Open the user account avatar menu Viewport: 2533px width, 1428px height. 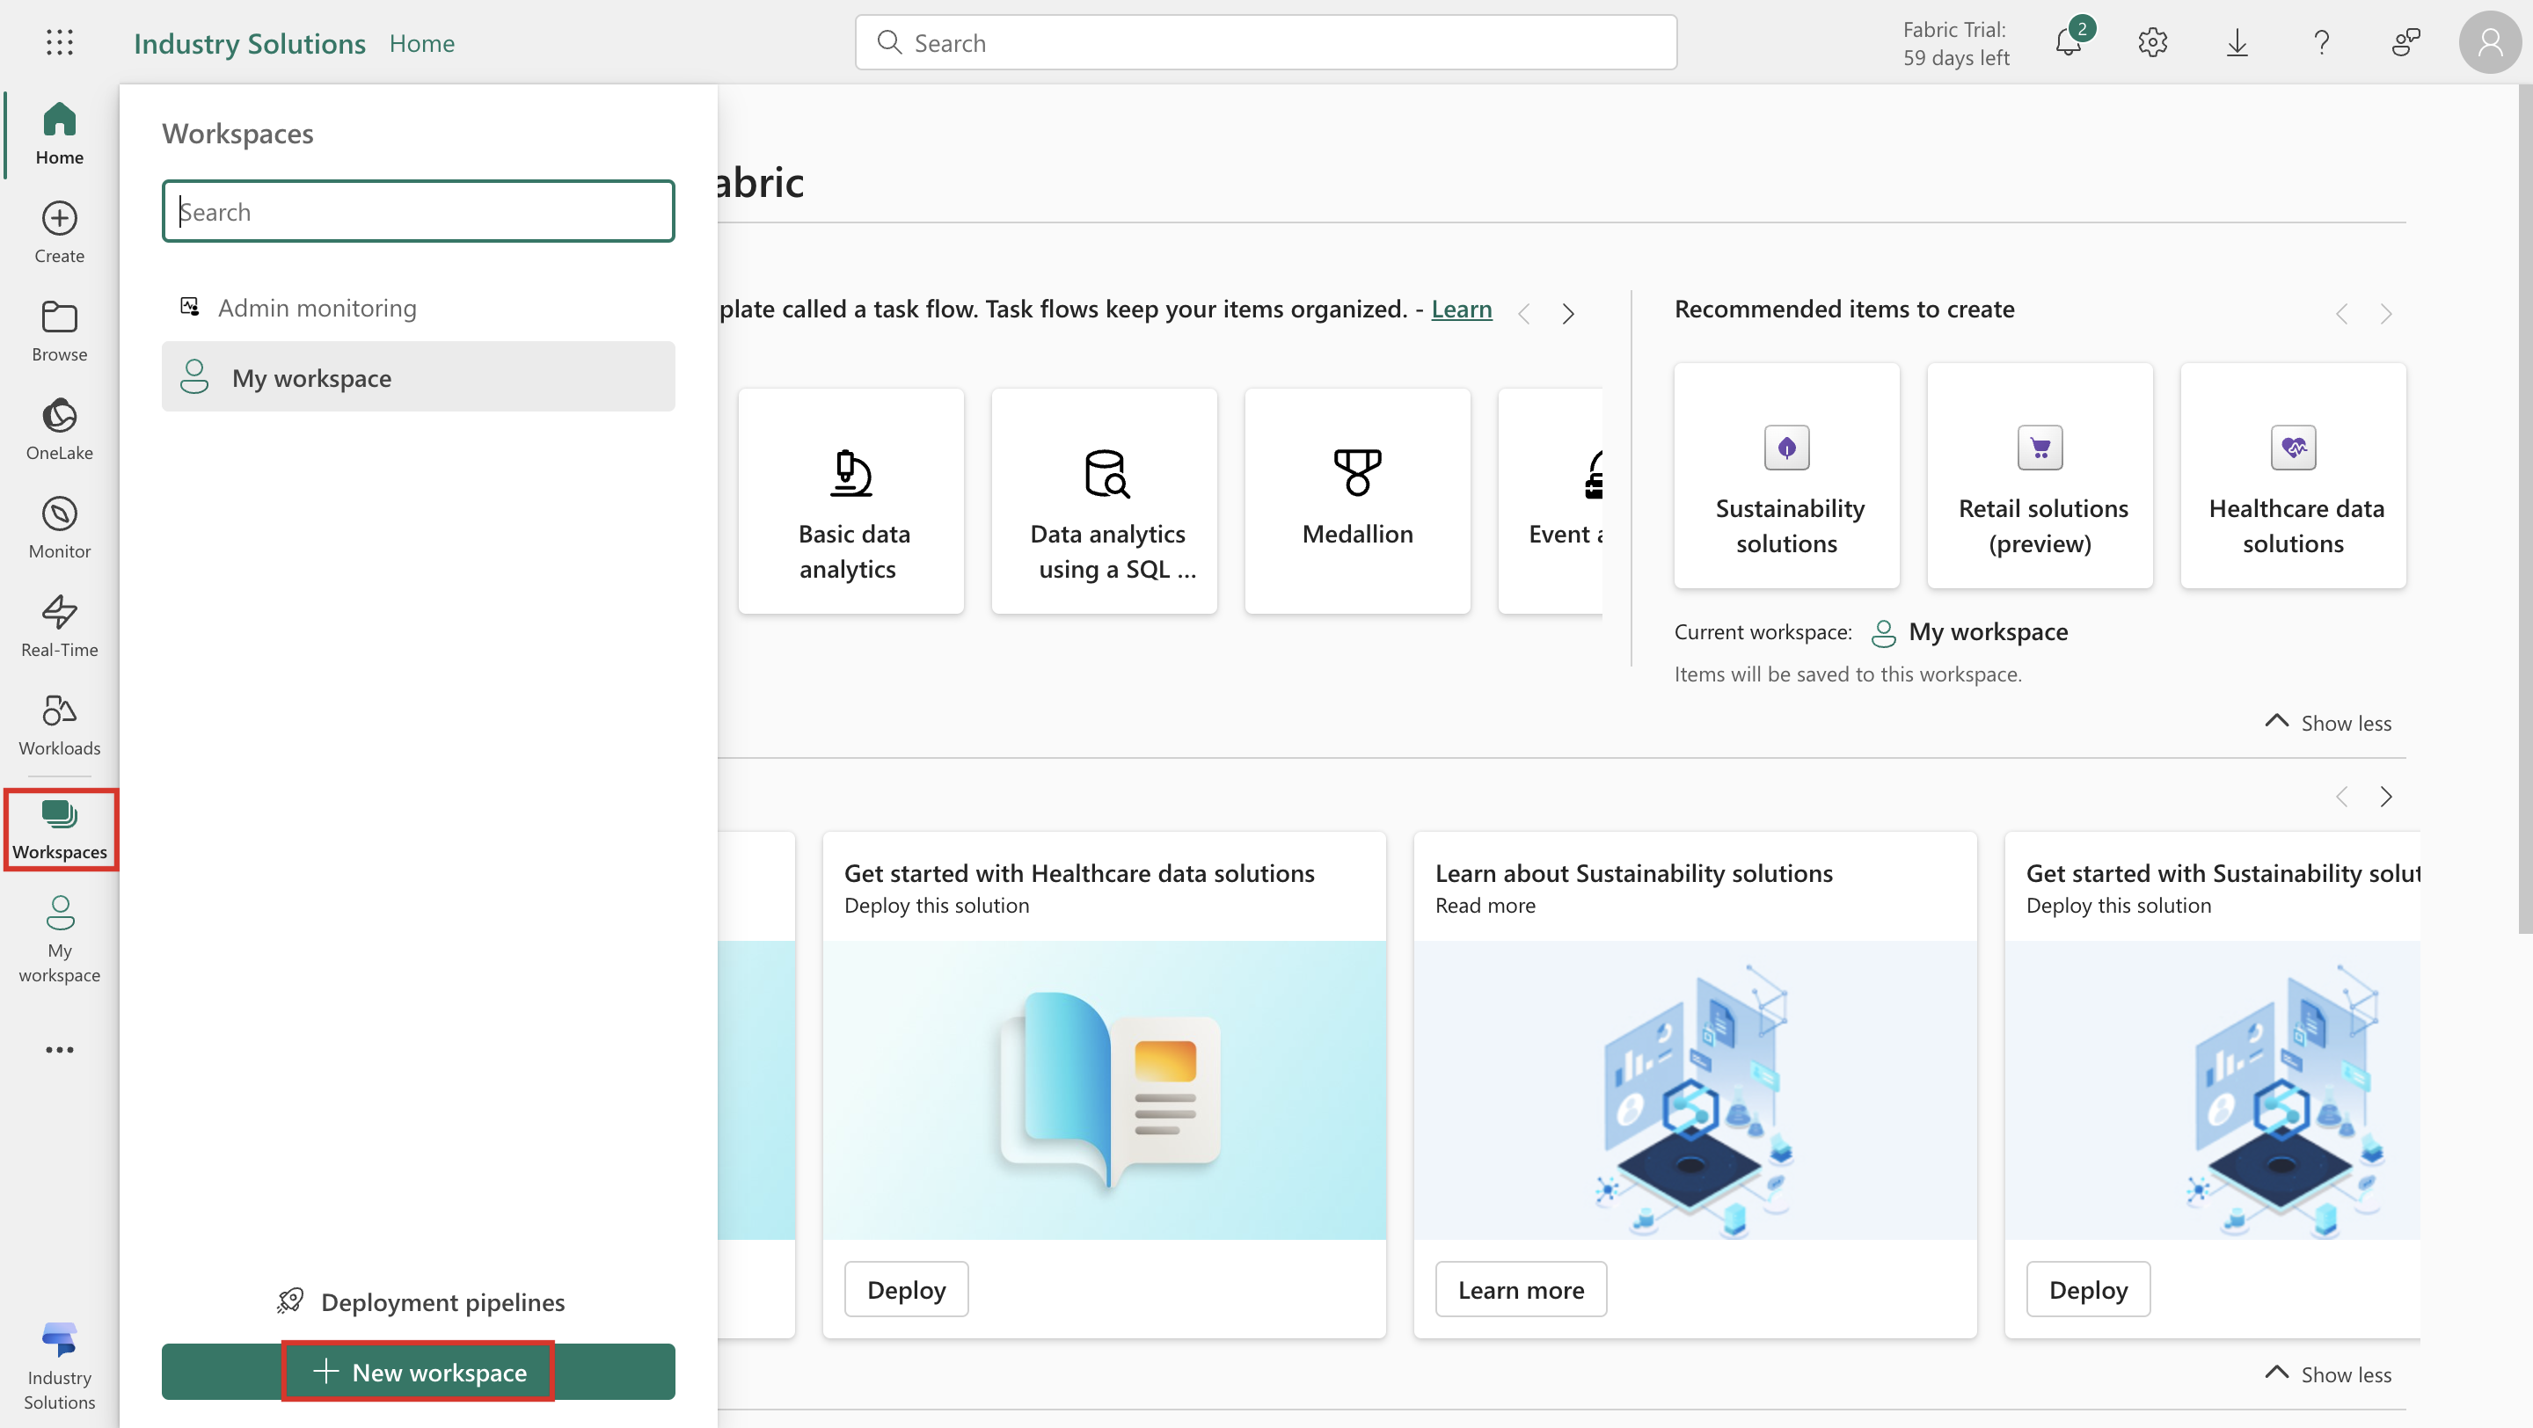tap(2490, 42)
